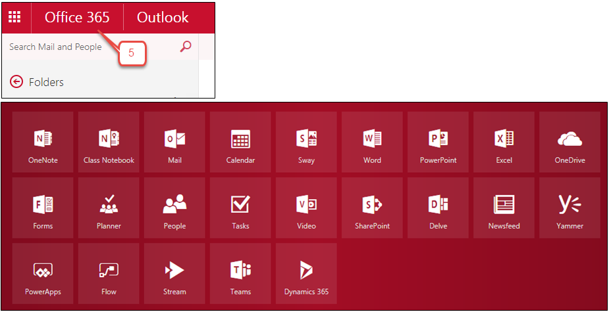Image resolution: width=611 pixels, height=314 pixels.
Task: Open the Stream app tile
Action: pyautogui.click(x=174, y=273)
